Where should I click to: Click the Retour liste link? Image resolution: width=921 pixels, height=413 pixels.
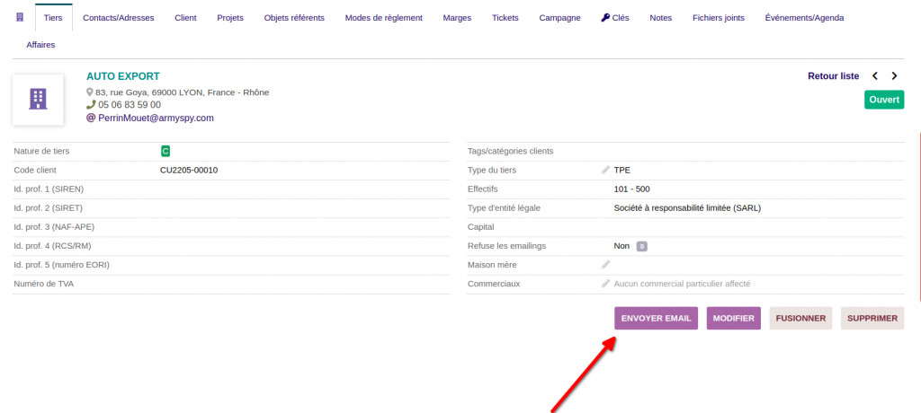[833, 76]
